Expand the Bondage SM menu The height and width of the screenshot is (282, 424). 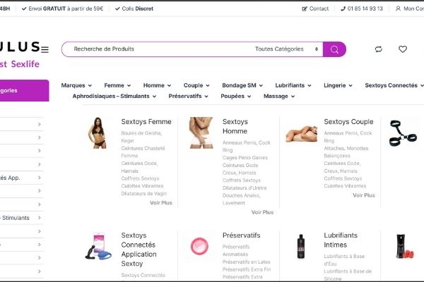pos(242,85)
